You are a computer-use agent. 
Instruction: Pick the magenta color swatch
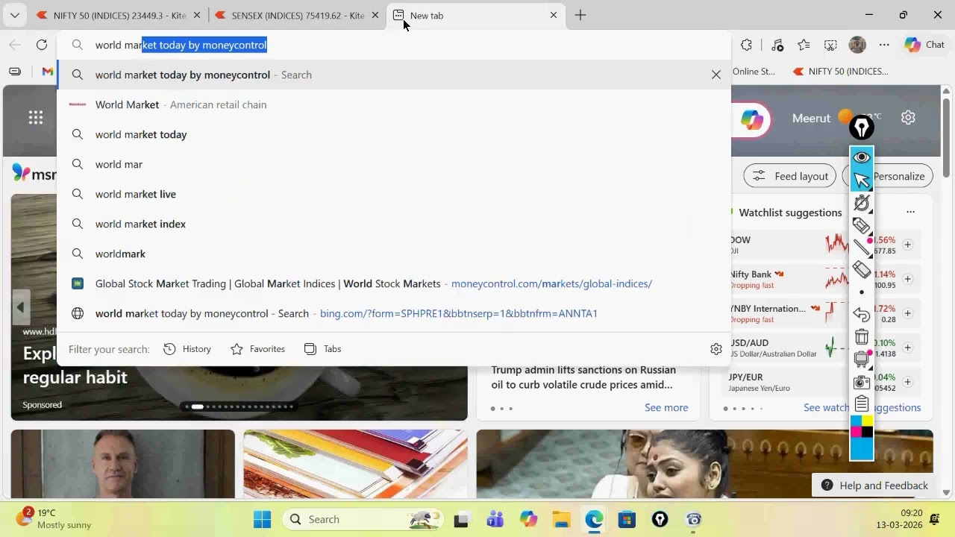point(856,432)
